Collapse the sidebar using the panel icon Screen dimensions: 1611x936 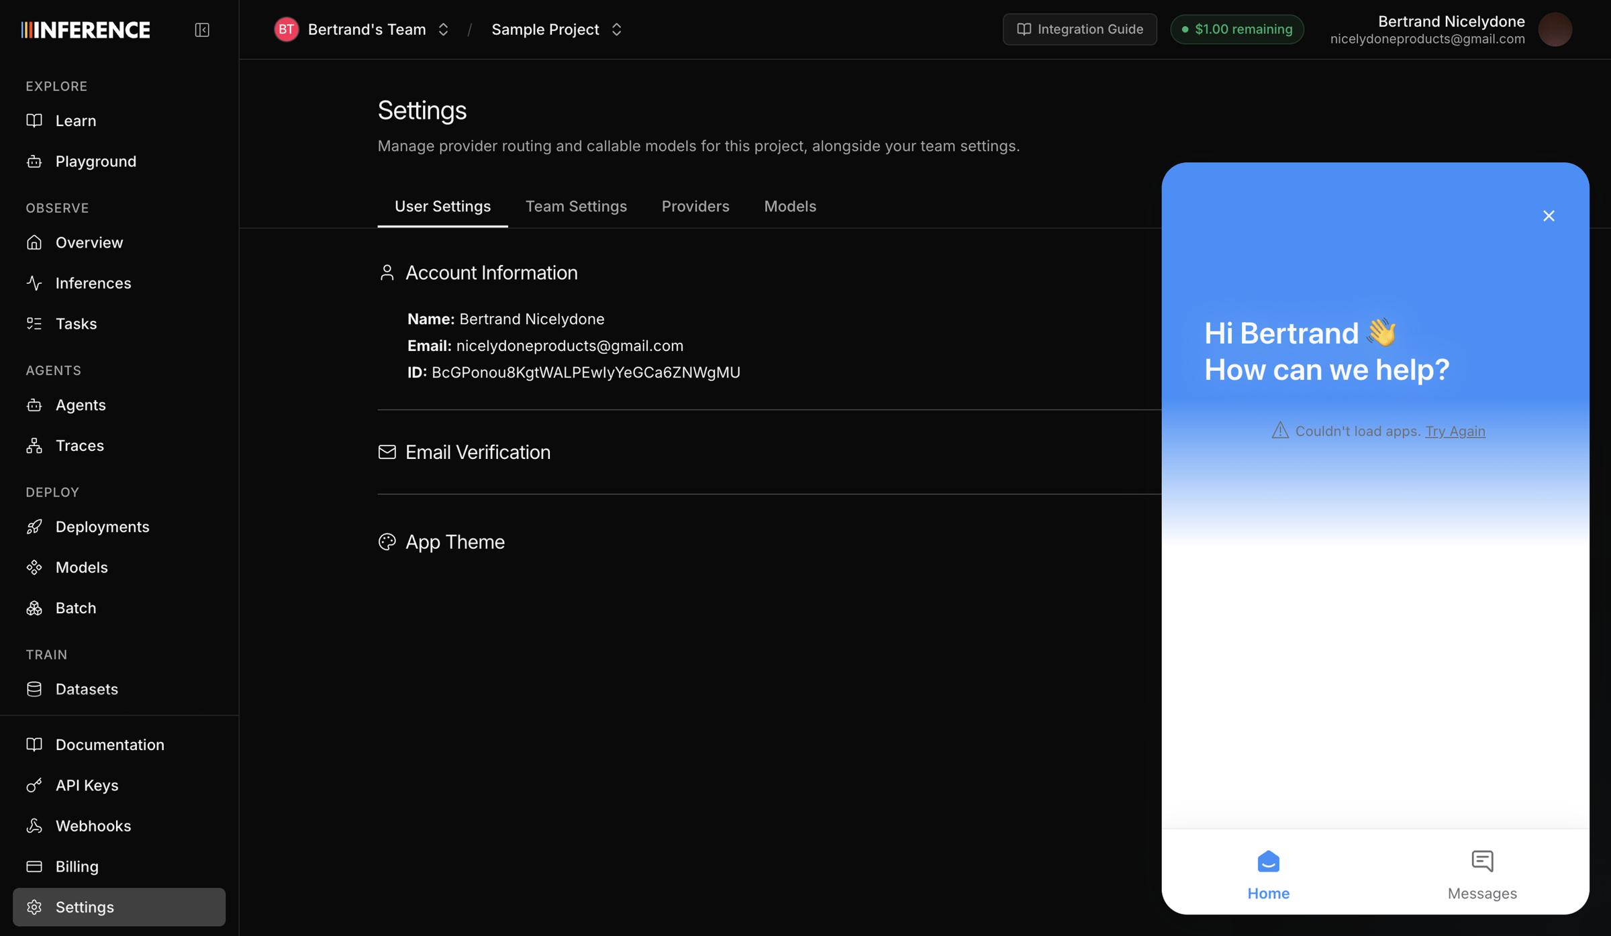pos(202,30)
